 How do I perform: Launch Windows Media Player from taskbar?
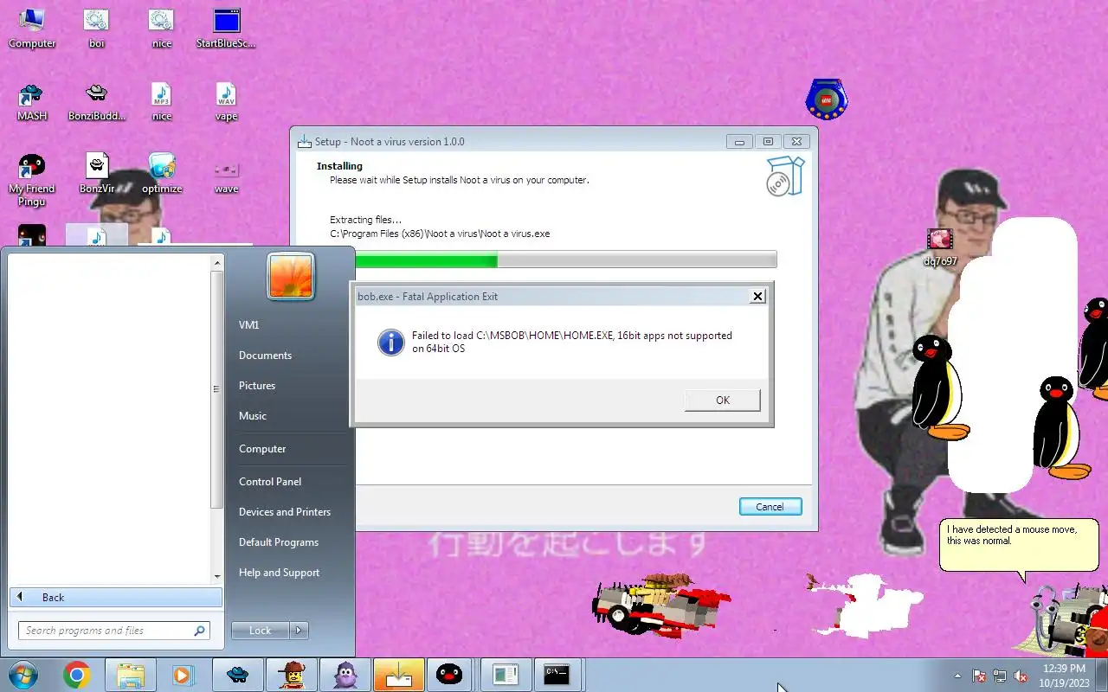pyautogui.click(x=182, y=675)
